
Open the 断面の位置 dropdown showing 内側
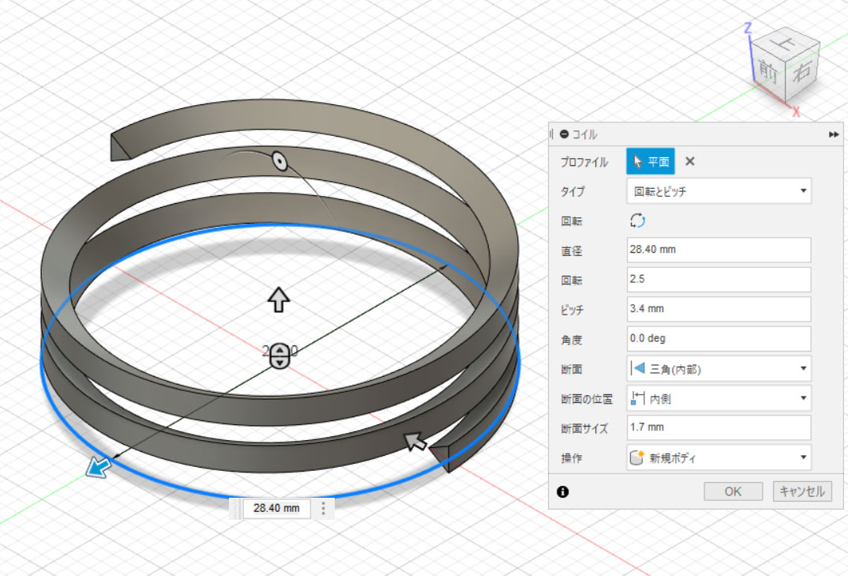tap(719, 398)
